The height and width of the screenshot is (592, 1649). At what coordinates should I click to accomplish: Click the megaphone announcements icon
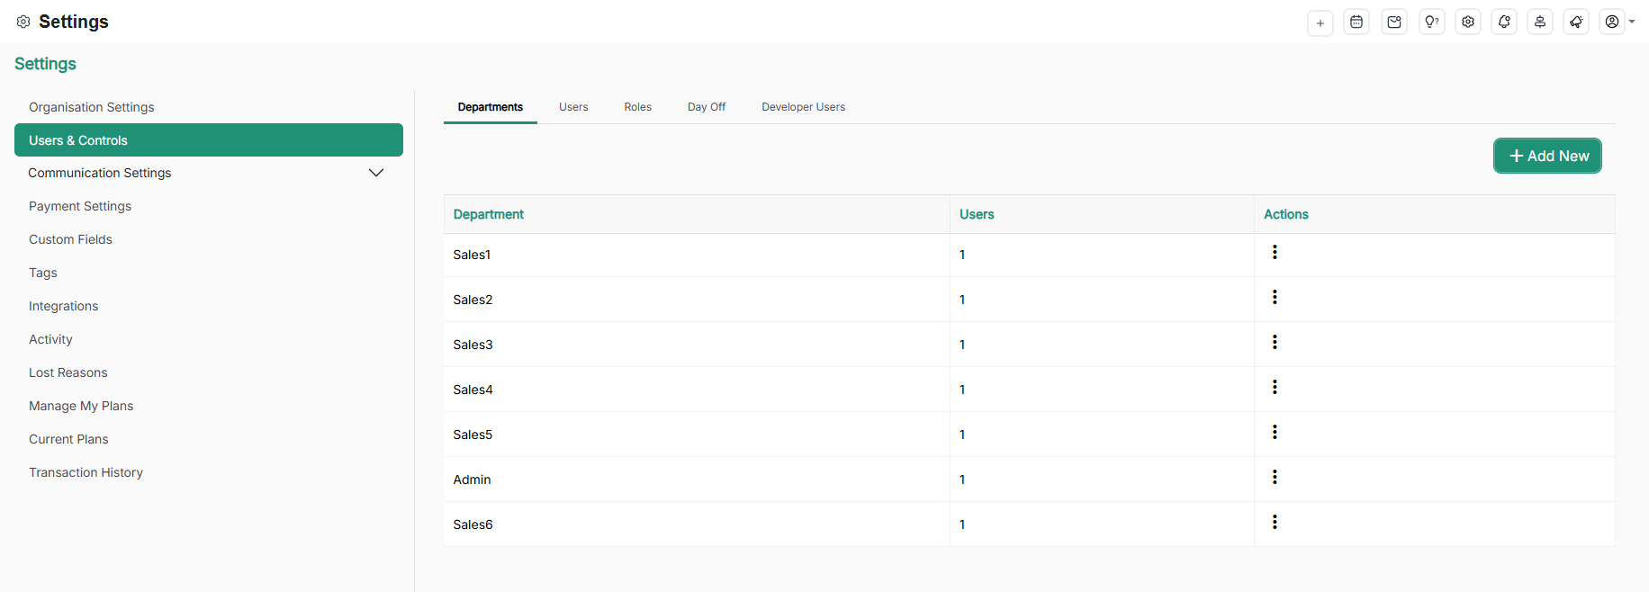click(1576, 22)
